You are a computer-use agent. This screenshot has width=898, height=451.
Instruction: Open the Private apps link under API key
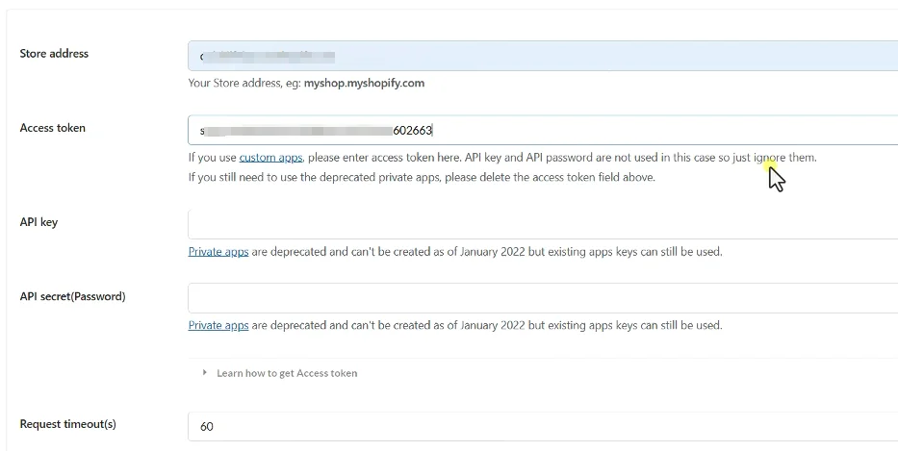[218, 252]
